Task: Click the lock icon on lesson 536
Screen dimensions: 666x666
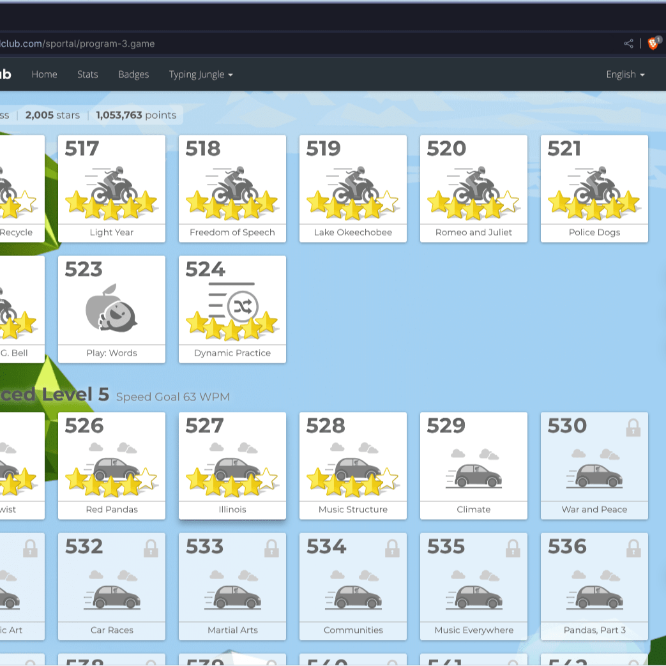Action: point(633,549)
